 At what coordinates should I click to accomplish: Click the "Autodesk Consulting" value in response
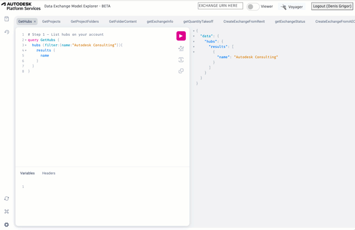(256, 57)
